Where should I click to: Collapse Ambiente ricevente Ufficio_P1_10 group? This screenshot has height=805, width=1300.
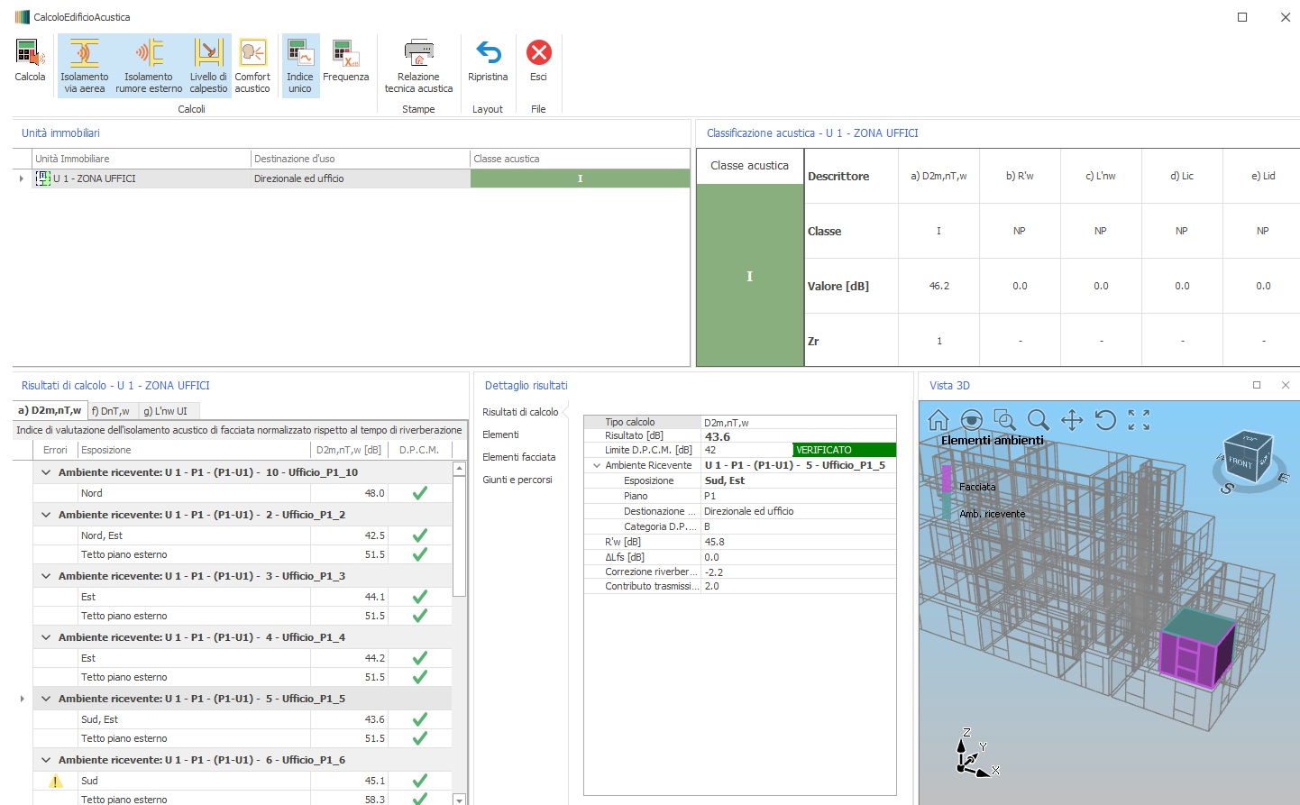pyautogui.click(x=46, y=472)
